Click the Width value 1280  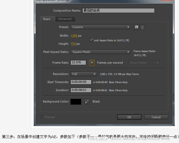[x=74, y=36]
